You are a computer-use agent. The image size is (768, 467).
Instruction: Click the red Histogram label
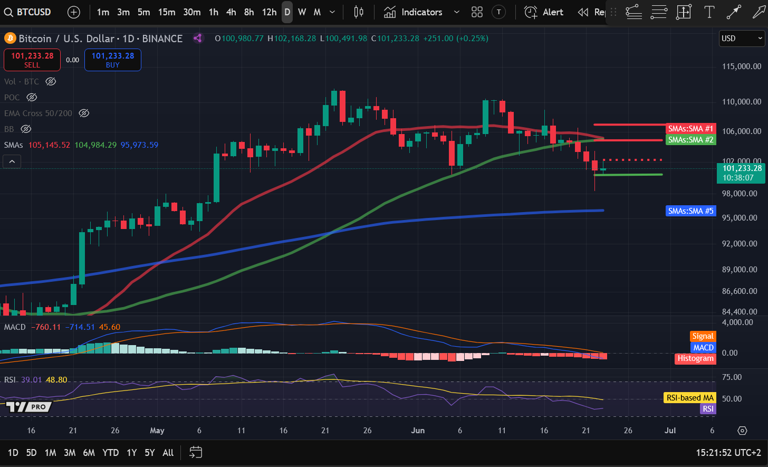(x=695, y=358)
